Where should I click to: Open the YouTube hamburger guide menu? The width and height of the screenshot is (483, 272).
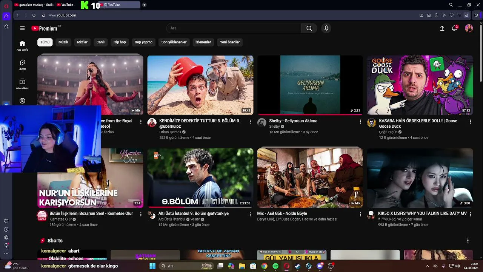coord(22,28)
